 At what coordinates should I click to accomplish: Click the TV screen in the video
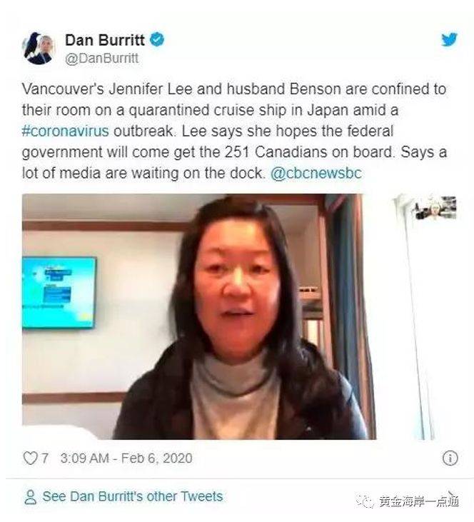(59, 292)
